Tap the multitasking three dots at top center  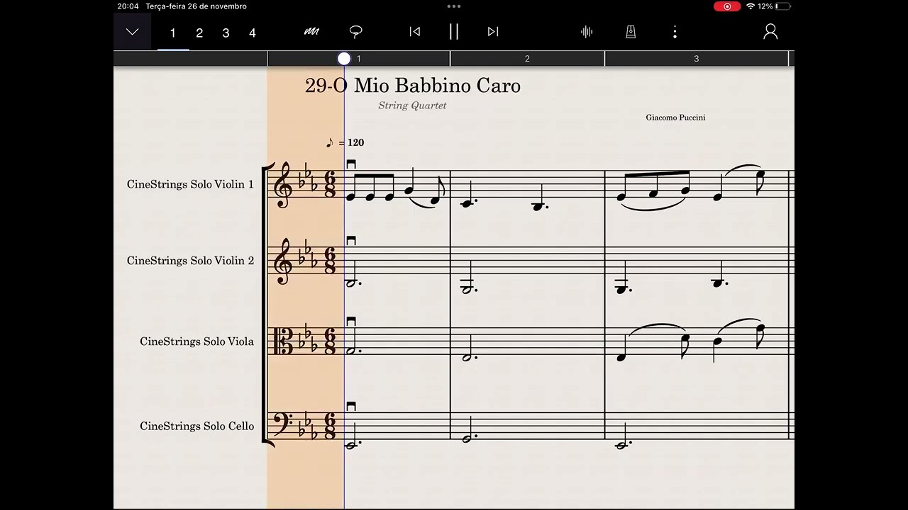[454, 6]
